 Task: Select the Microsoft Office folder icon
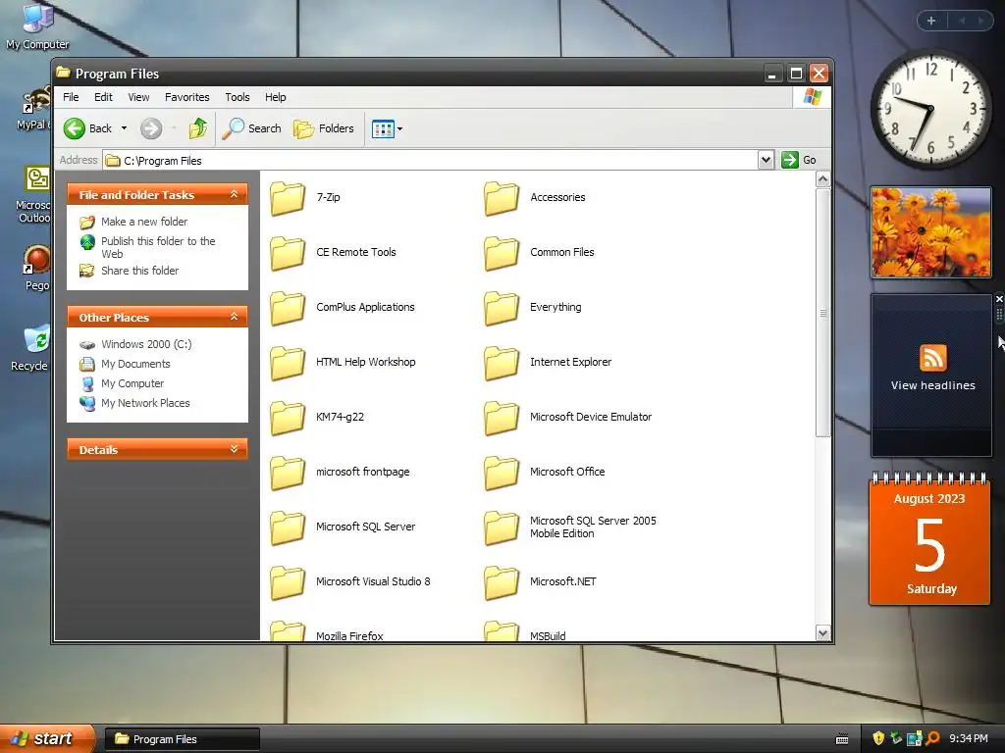pos(502,473)
